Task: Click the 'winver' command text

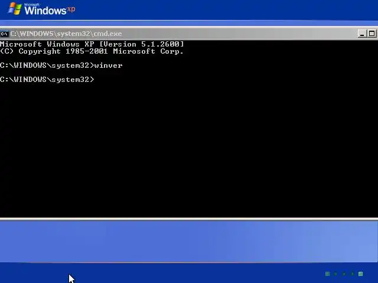Action: click(x=109, y=65)
